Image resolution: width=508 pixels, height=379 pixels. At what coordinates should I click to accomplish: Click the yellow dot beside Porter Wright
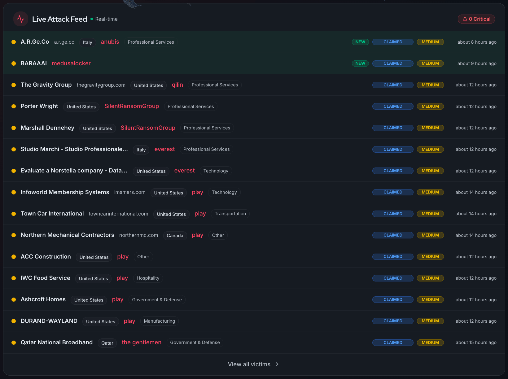[14, 107]
